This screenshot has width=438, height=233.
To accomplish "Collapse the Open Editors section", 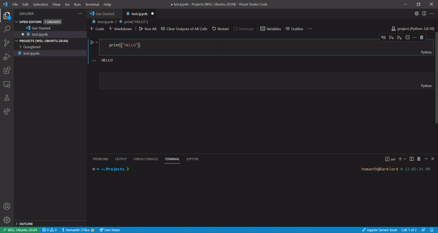I will pyautogui.click(x=16, y=22).
